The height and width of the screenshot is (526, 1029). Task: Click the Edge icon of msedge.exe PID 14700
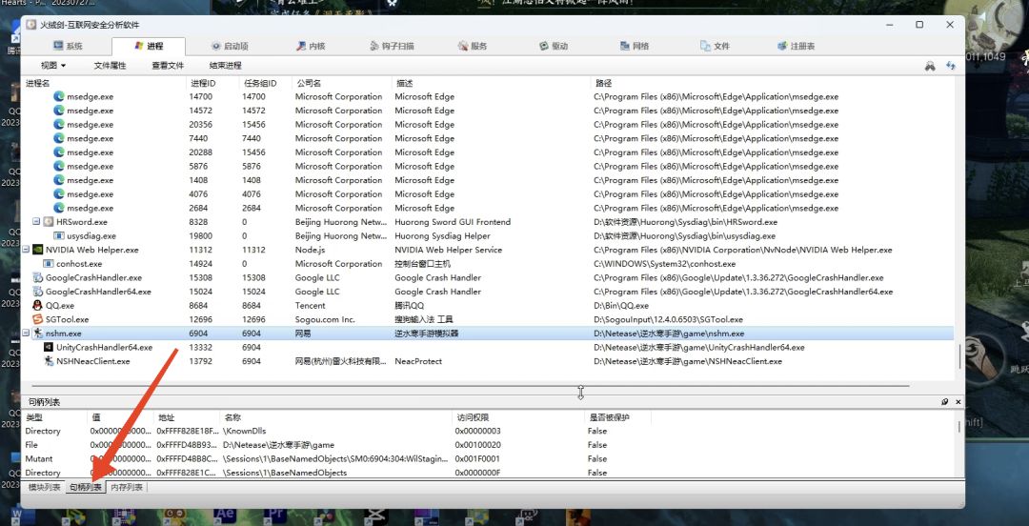tap(59, 96)
